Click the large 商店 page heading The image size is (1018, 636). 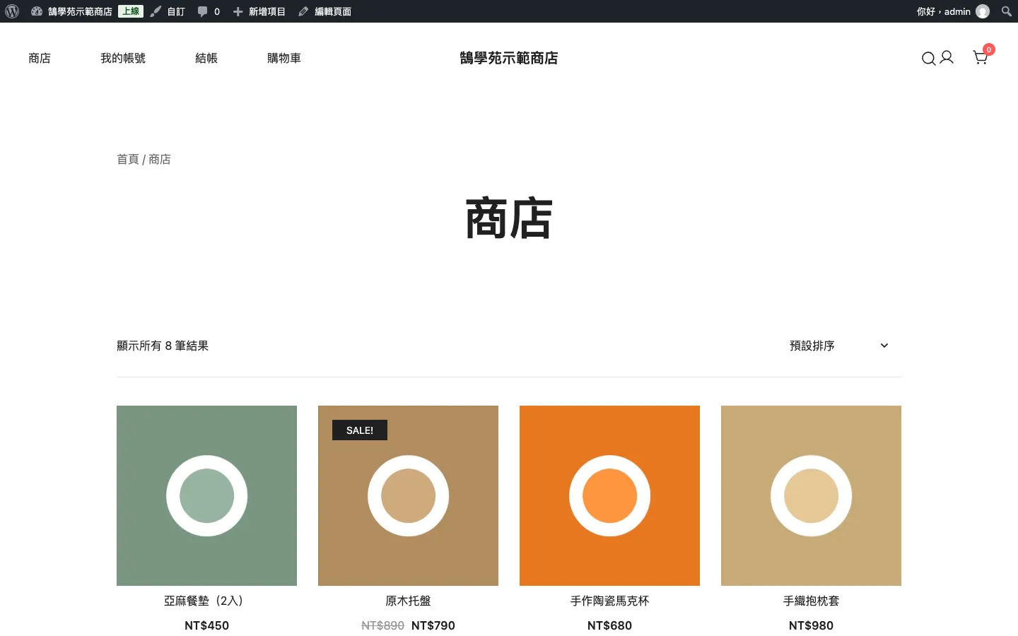pyautogui.click(x=509, y=219)
